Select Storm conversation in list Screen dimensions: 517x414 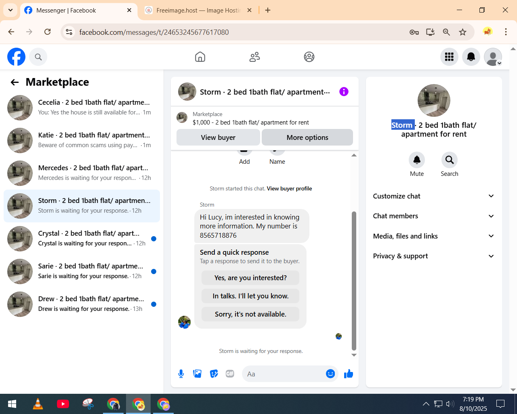click(82, 206)
